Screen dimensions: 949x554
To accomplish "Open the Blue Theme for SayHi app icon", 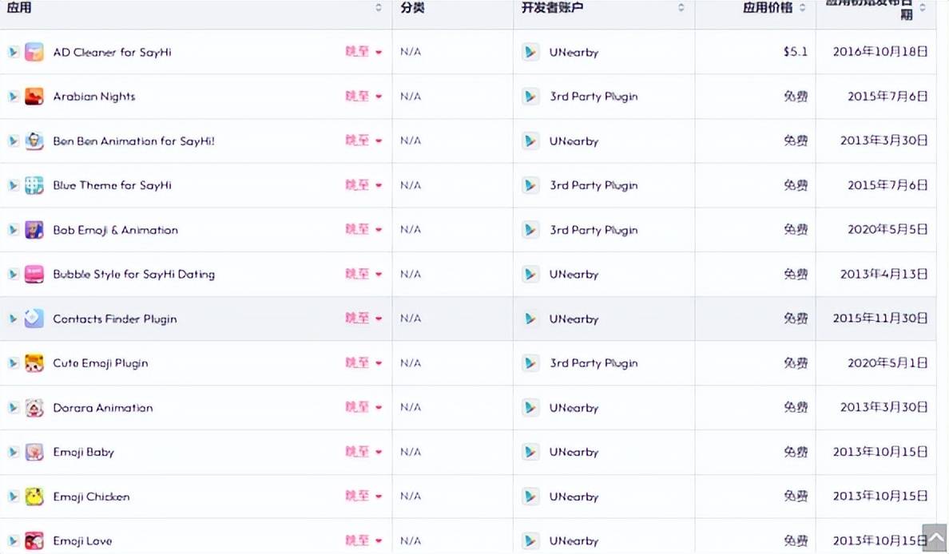I will point(34,185).
